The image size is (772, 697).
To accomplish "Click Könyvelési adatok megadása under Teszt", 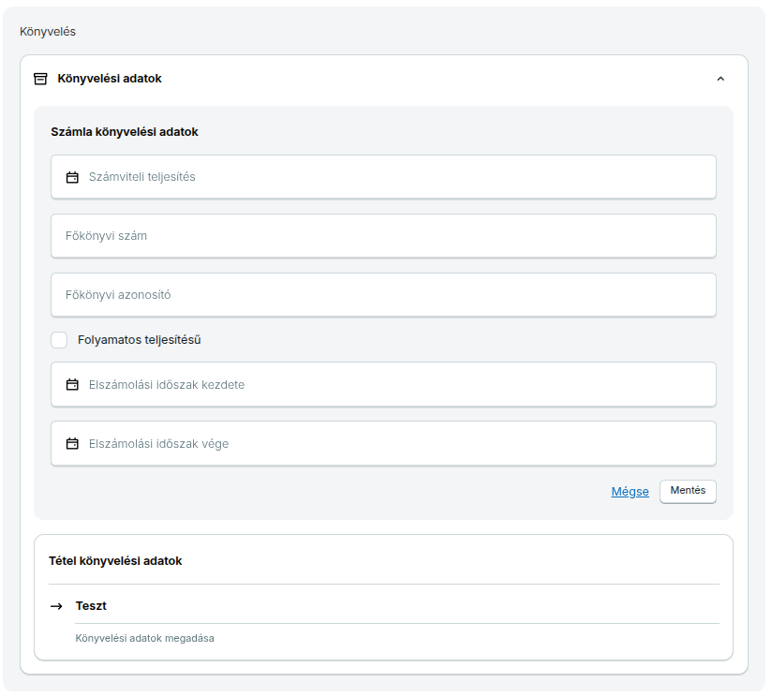I will pos(144,639).
